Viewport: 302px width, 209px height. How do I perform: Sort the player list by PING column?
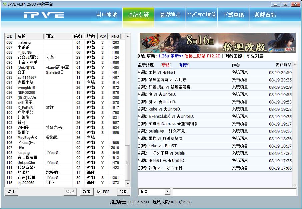115,36
